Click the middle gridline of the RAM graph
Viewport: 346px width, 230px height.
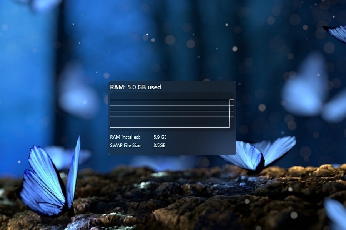[169, 111]
